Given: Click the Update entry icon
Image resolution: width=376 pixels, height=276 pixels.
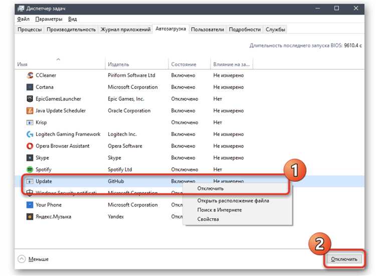Looking at the screenshot, I should tap(30, 181).
